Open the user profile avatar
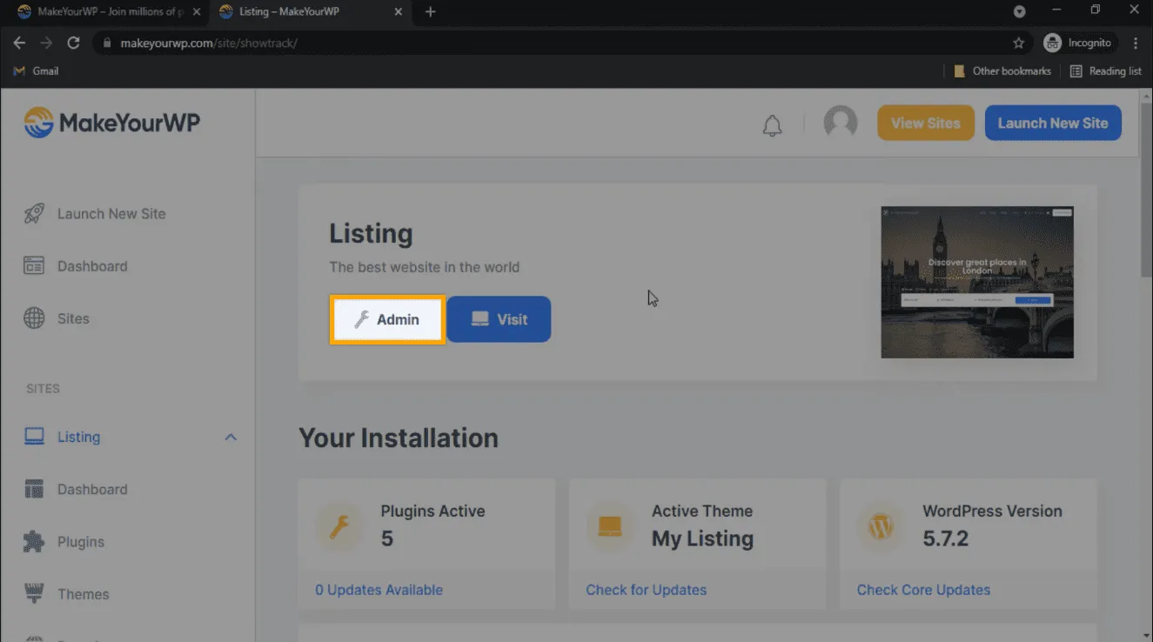1153x642 pixels. (x=840, y=123)
